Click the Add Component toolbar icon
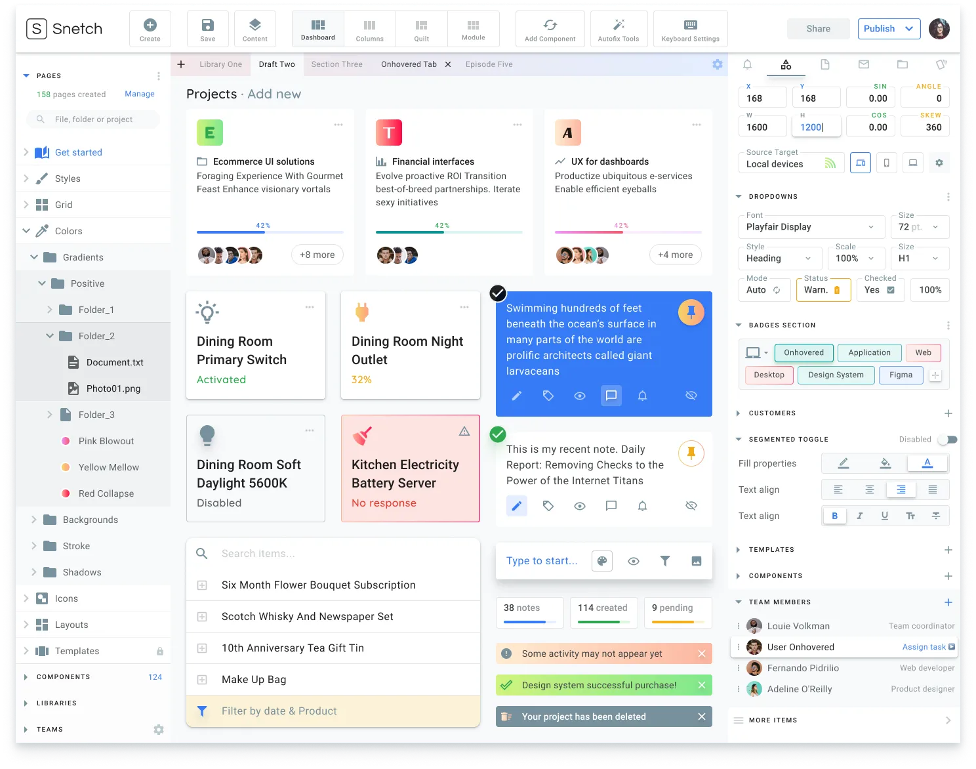976x769 pixels. tap(550, 28)
